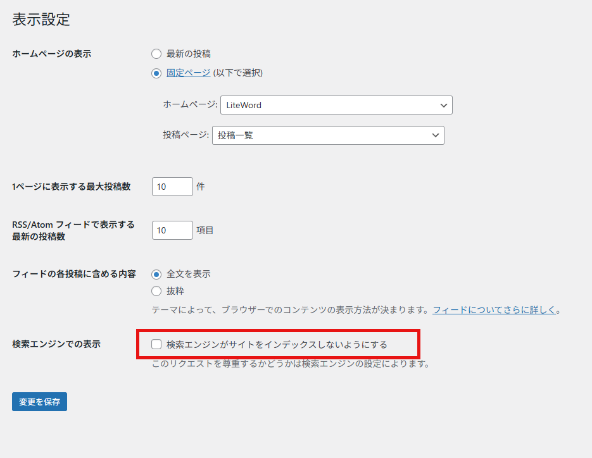592x458 pixels.
Task: Open the 固定ページ link
Action: click(189, 73)
